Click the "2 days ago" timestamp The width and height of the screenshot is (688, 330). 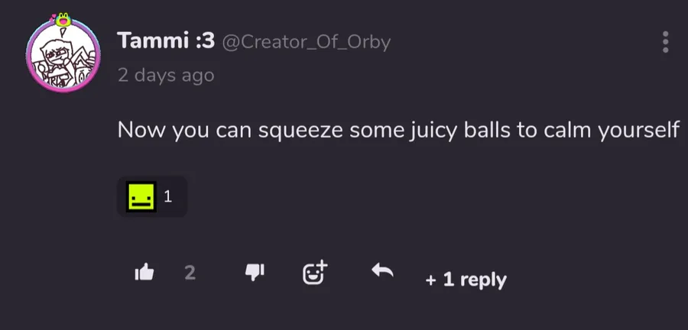pyautogui.click(x=166, y=76)
